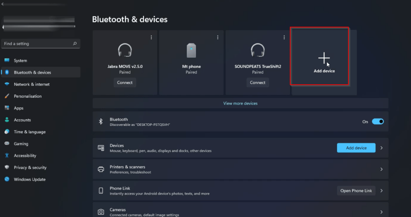
Task: Open Time & language settings
Action: (41, 132)
